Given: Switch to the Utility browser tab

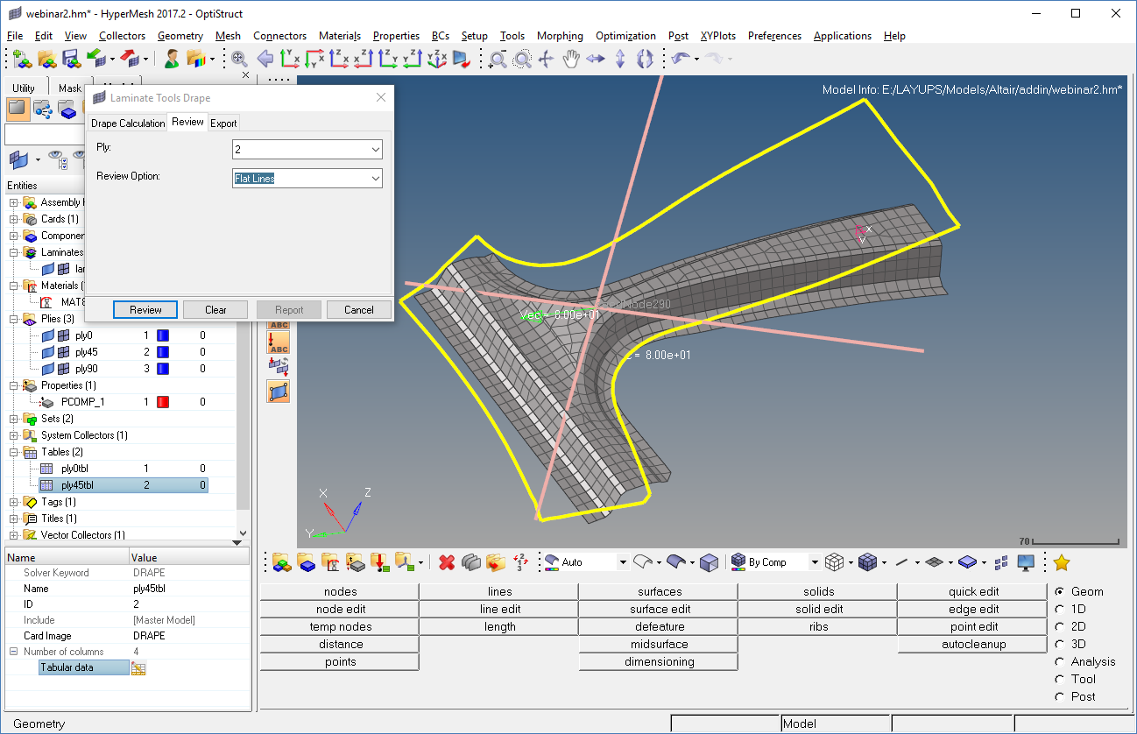Looking at the screenshot, I should (24, 88).
